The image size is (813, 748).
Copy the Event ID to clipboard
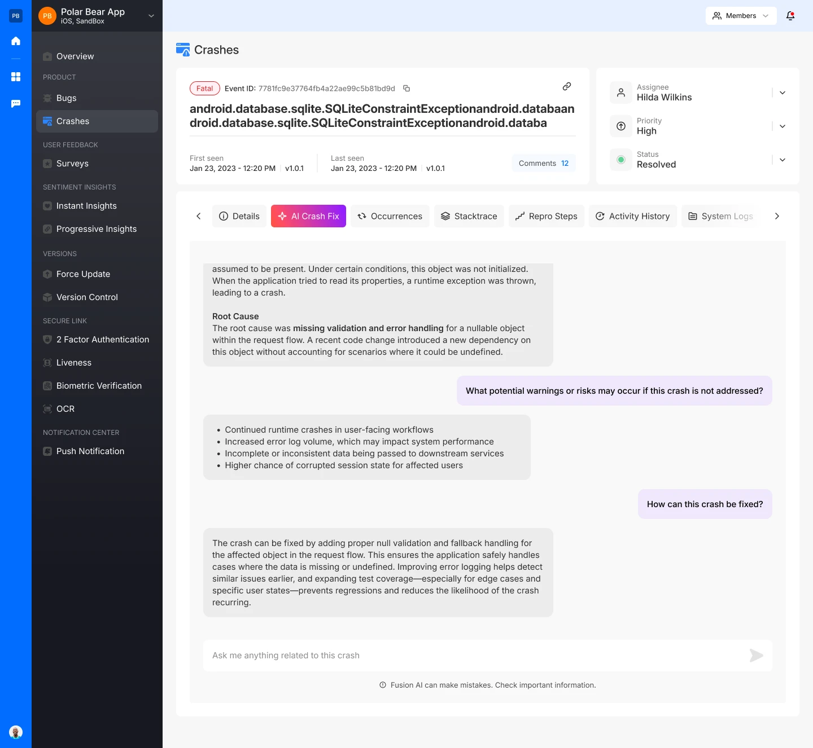[x=406, y=89]
